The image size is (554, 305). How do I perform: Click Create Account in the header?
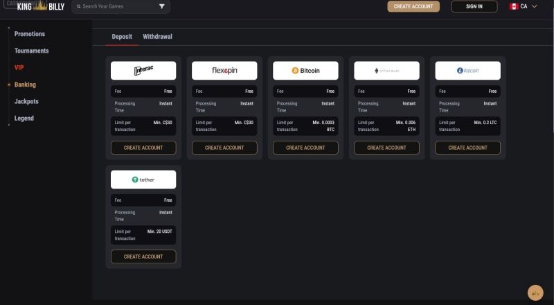(413, 6)
